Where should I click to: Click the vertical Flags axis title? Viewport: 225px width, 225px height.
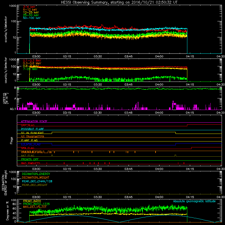[x=12, y=140]
